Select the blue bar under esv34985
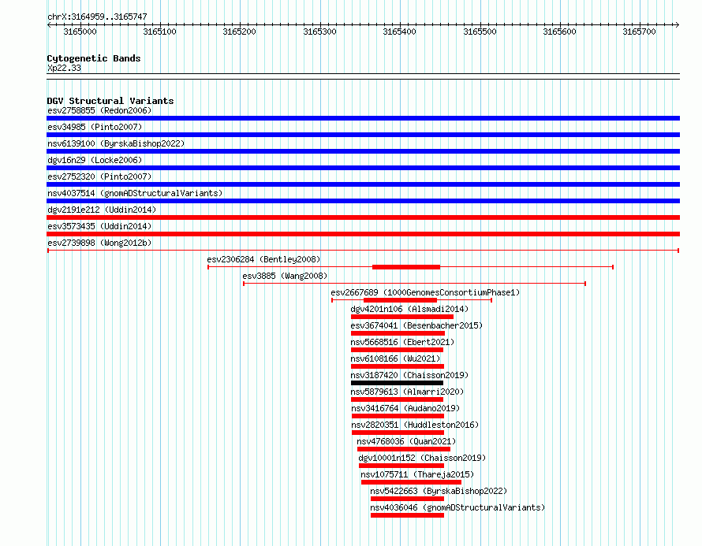This screenshot has width=702, height=546. (x=363, y=135)
